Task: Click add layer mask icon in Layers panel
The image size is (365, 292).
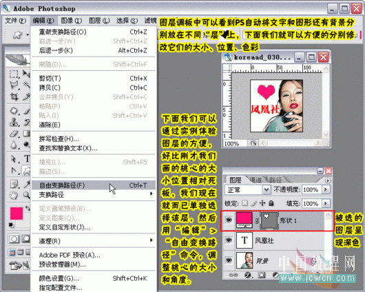Action: (262, 275)
